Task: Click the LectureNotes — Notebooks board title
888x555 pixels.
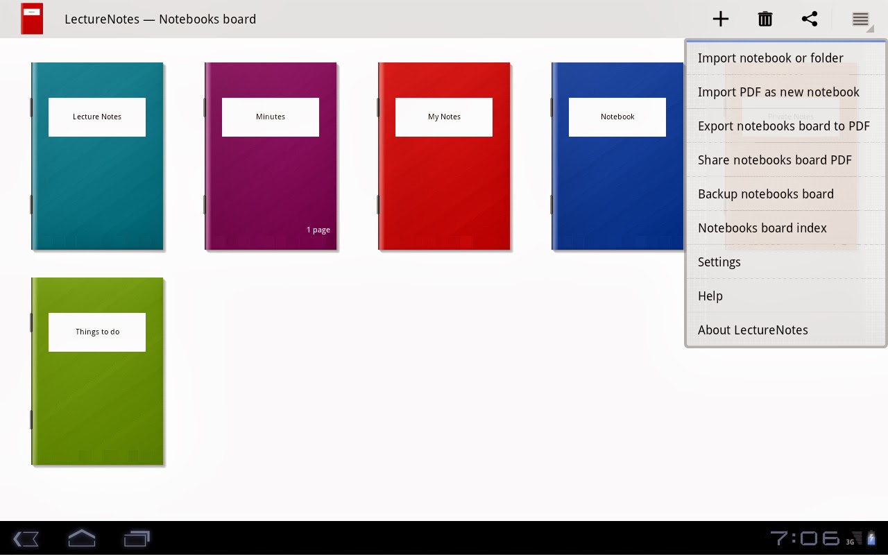Action: pyautogui.click(x=160, y=19)
